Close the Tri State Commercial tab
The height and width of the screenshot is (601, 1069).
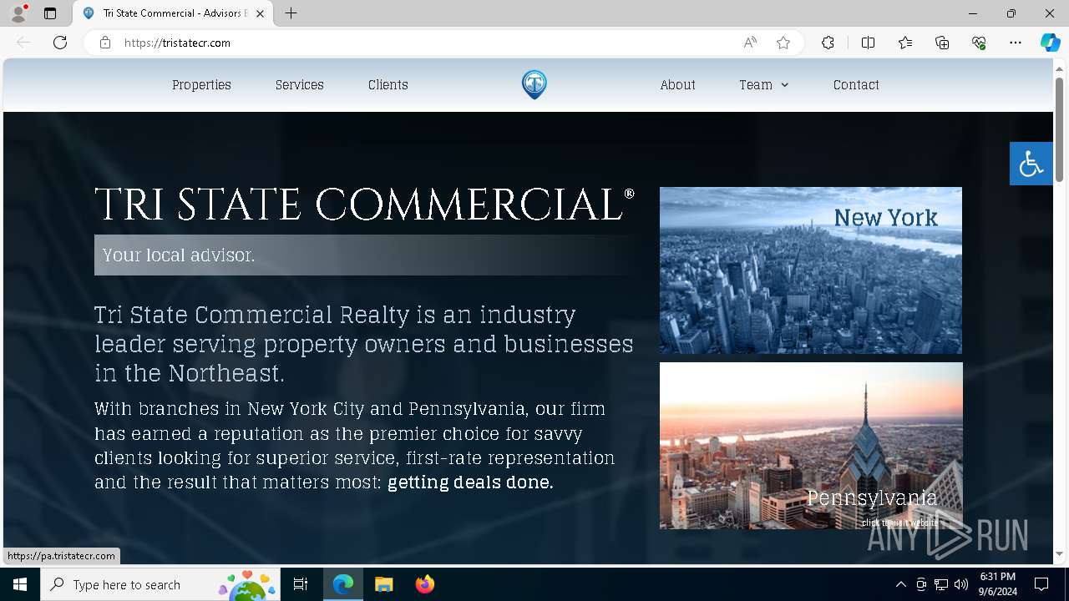click(x=261, y=13)
